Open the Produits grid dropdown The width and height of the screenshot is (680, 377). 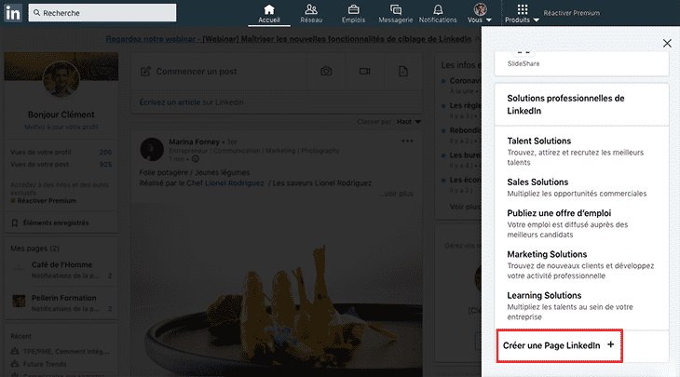pyautogui.click(x=523, y=13)
